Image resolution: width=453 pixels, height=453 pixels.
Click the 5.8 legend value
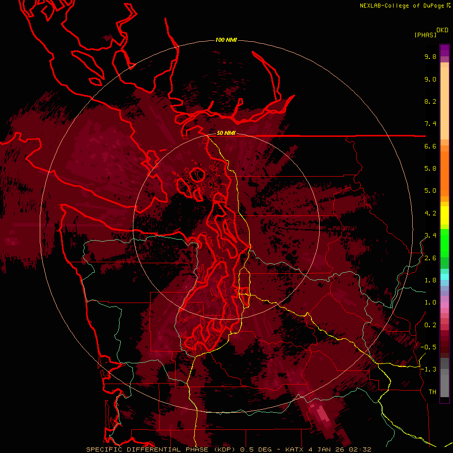(x=430, y=169)
